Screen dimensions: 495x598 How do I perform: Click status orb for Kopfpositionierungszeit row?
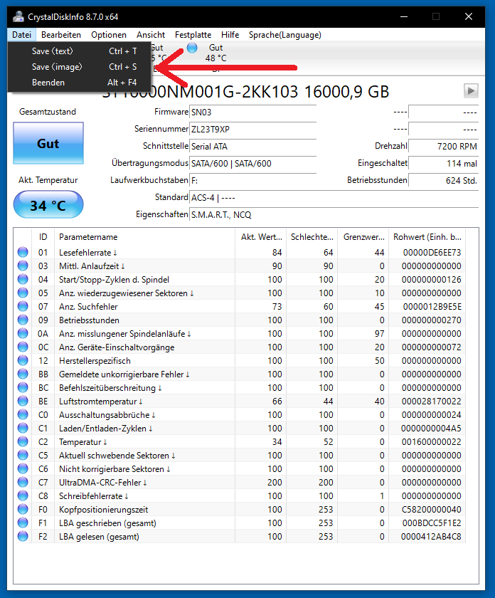tap(23, 509)
